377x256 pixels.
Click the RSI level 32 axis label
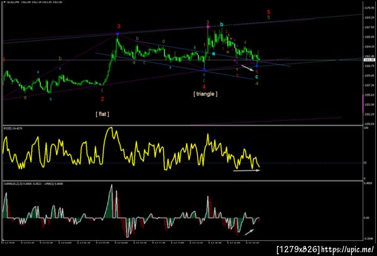[365, 163]
